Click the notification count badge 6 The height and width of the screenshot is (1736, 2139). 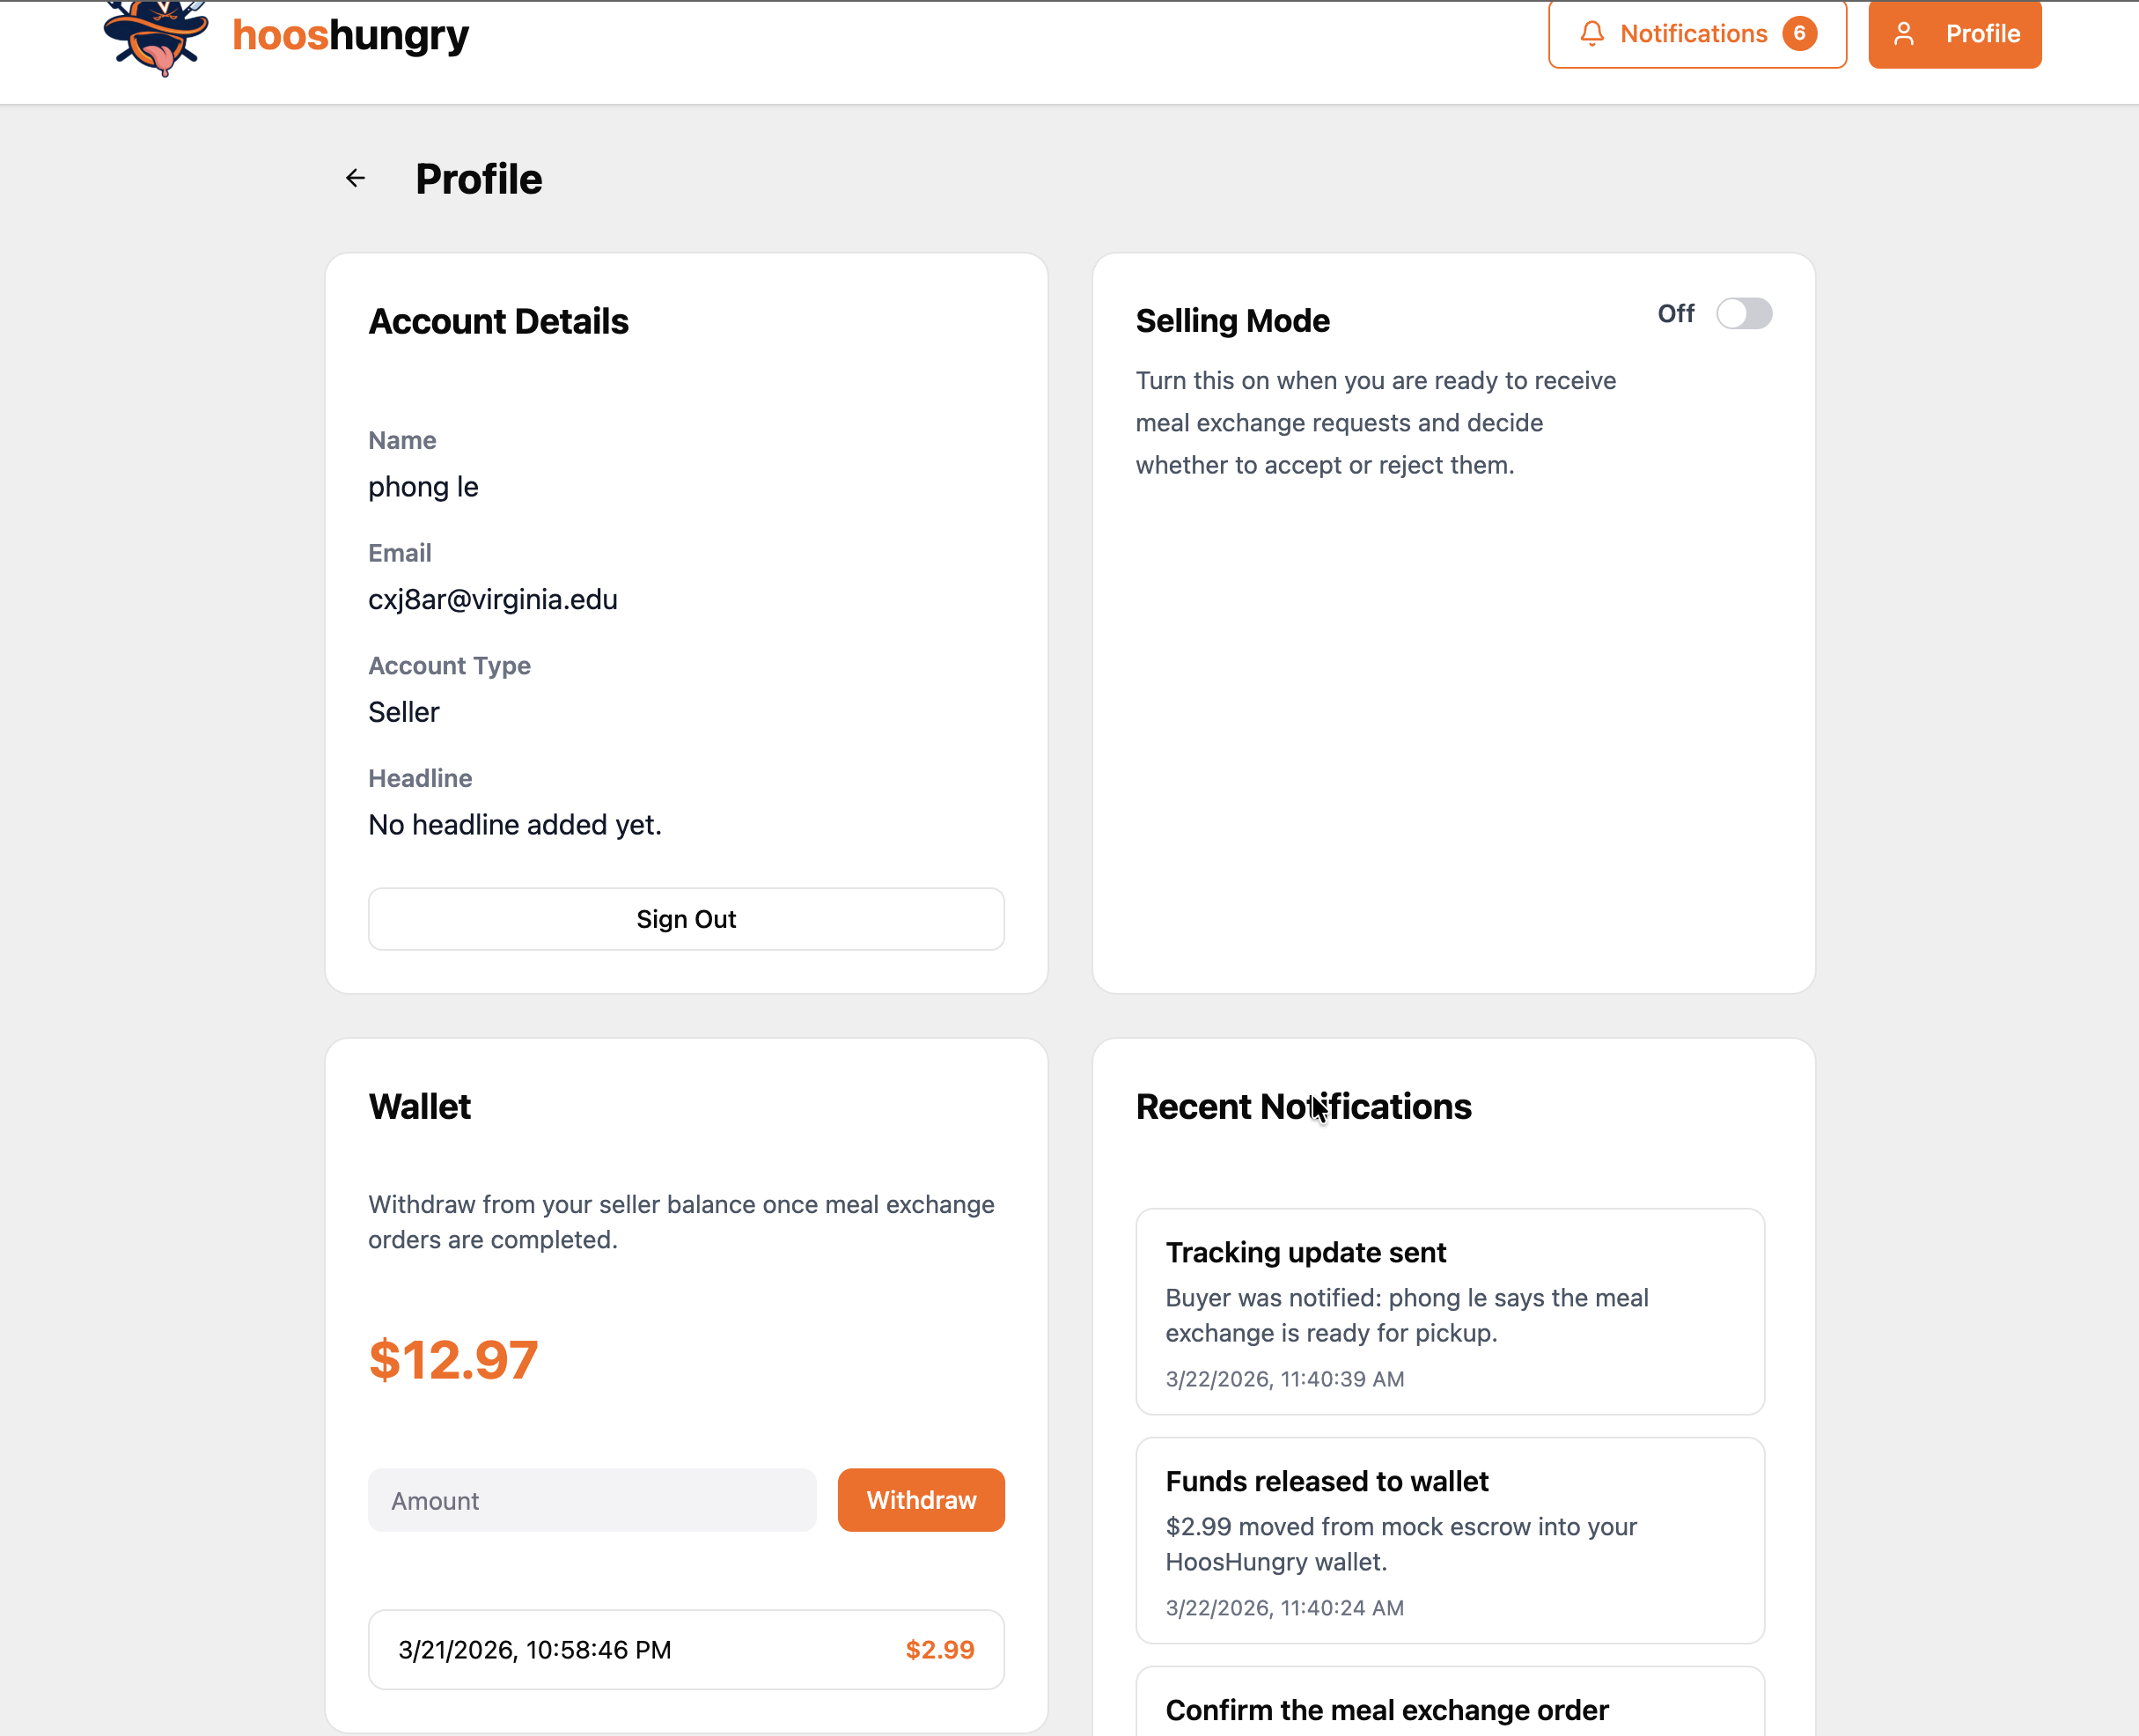1799,34
